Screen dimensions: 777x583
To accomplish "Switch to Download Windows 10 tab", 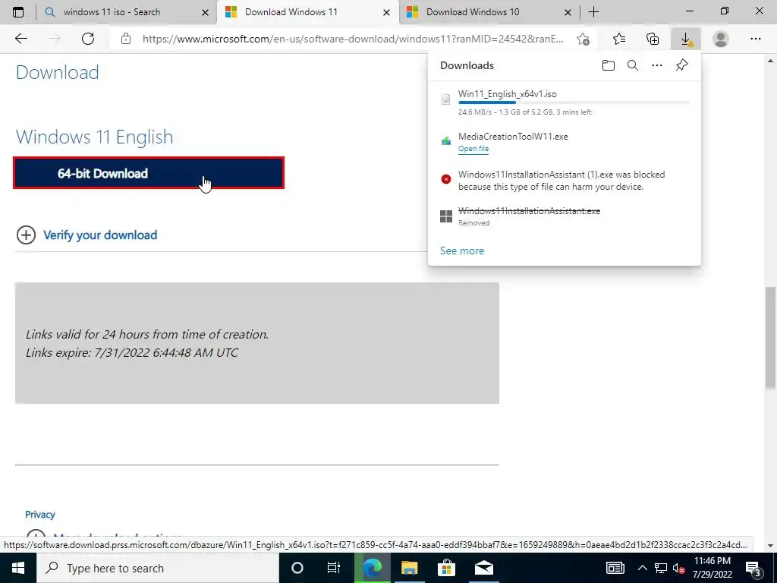I will coord(489,12).
